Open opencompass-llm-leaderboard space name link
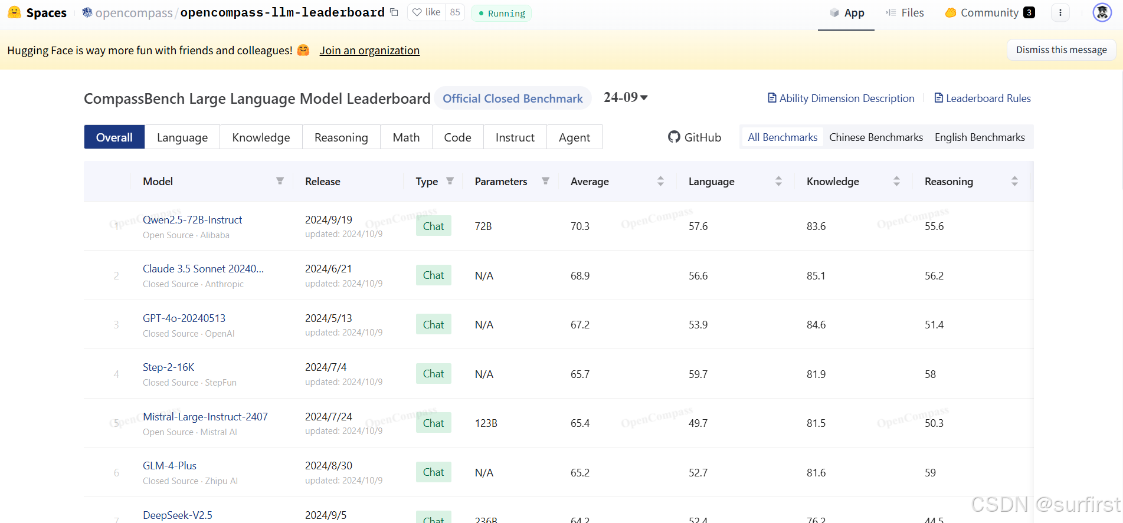Screen dimensions: 1123x523 pos(283,12)
